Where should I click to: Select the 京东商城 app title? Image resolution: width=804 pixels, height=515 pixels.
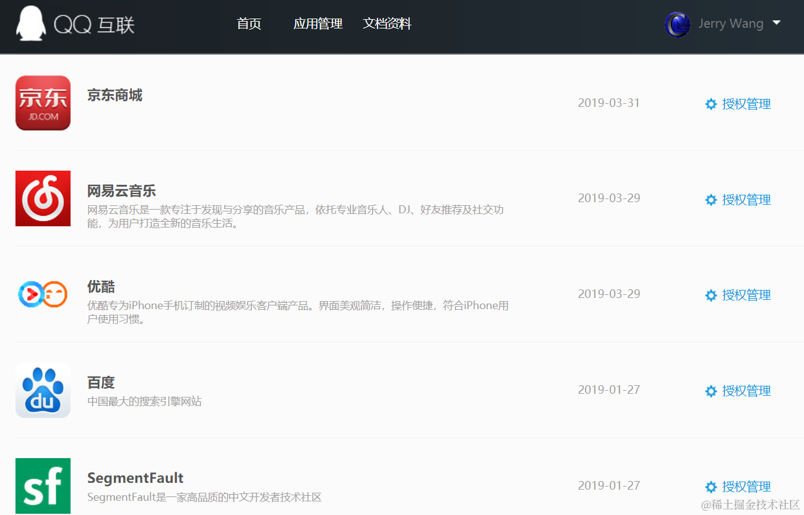115,95
